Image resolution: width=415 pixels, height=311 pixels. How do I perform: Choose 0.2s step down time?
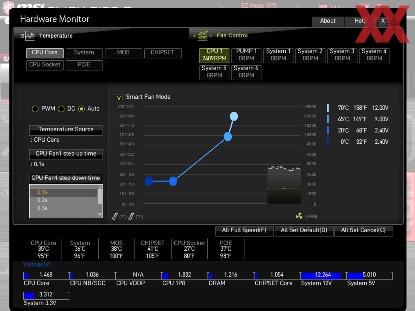[x=63, y=200]
